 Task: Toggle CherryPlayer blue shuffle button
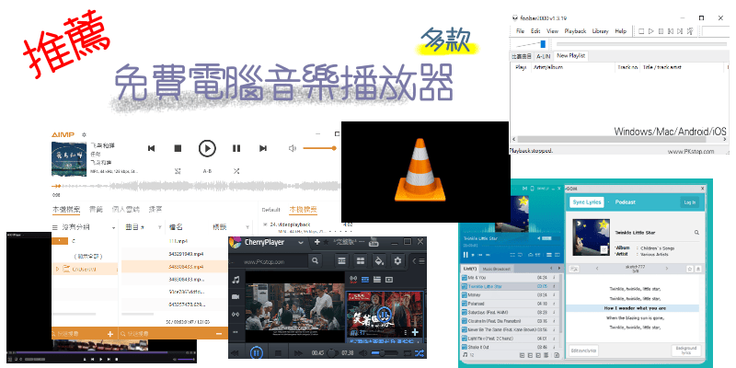(x=420, y=352)
